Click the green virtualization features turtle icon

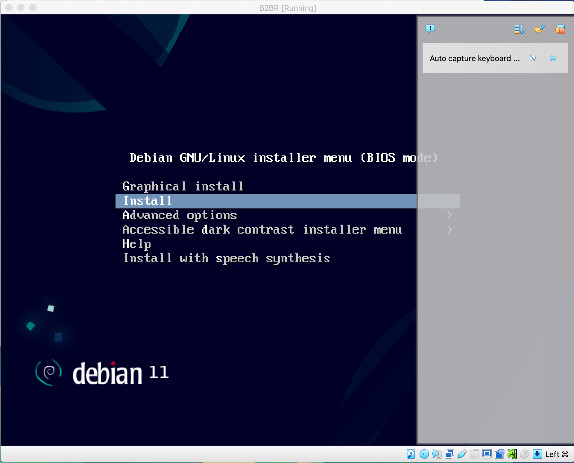512,454
